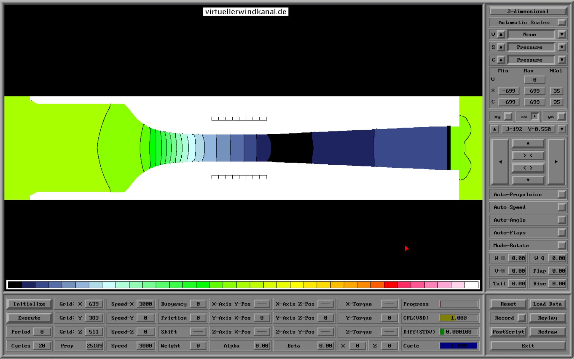Screen dimensions: 574x359
Task: Click the Initialize button
Action: coord(29,304)
